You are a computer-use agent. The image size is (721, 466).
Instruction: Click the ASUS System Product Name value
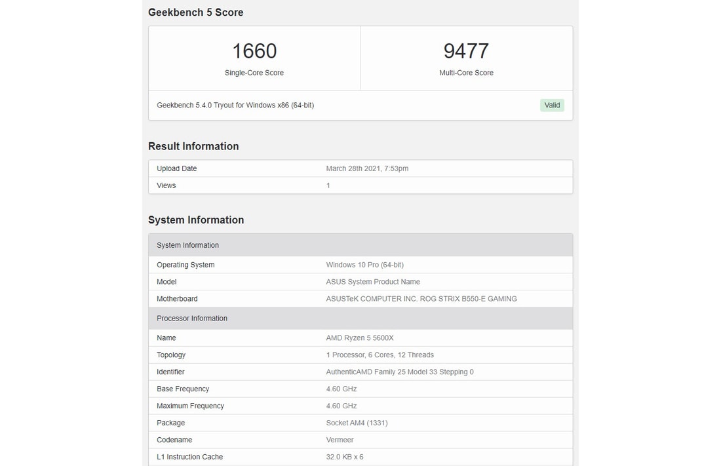coord(373,282)
